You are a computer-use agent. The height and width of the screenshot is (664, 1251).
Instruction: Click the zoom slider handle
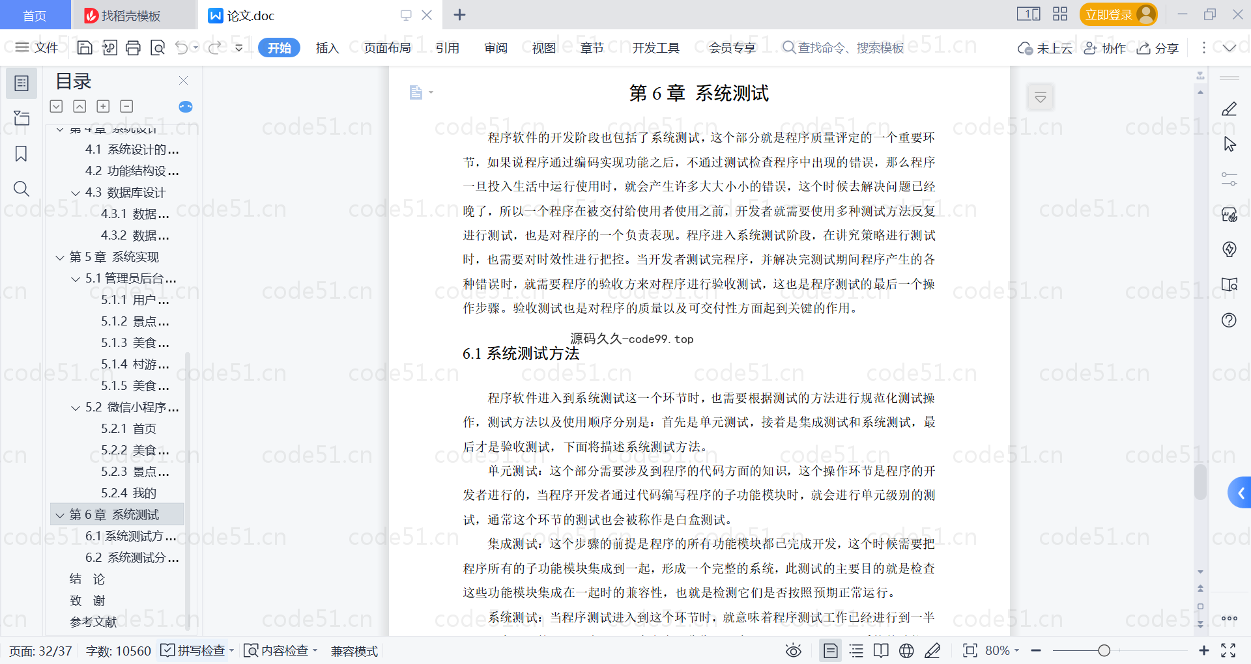coord(1104,650)
